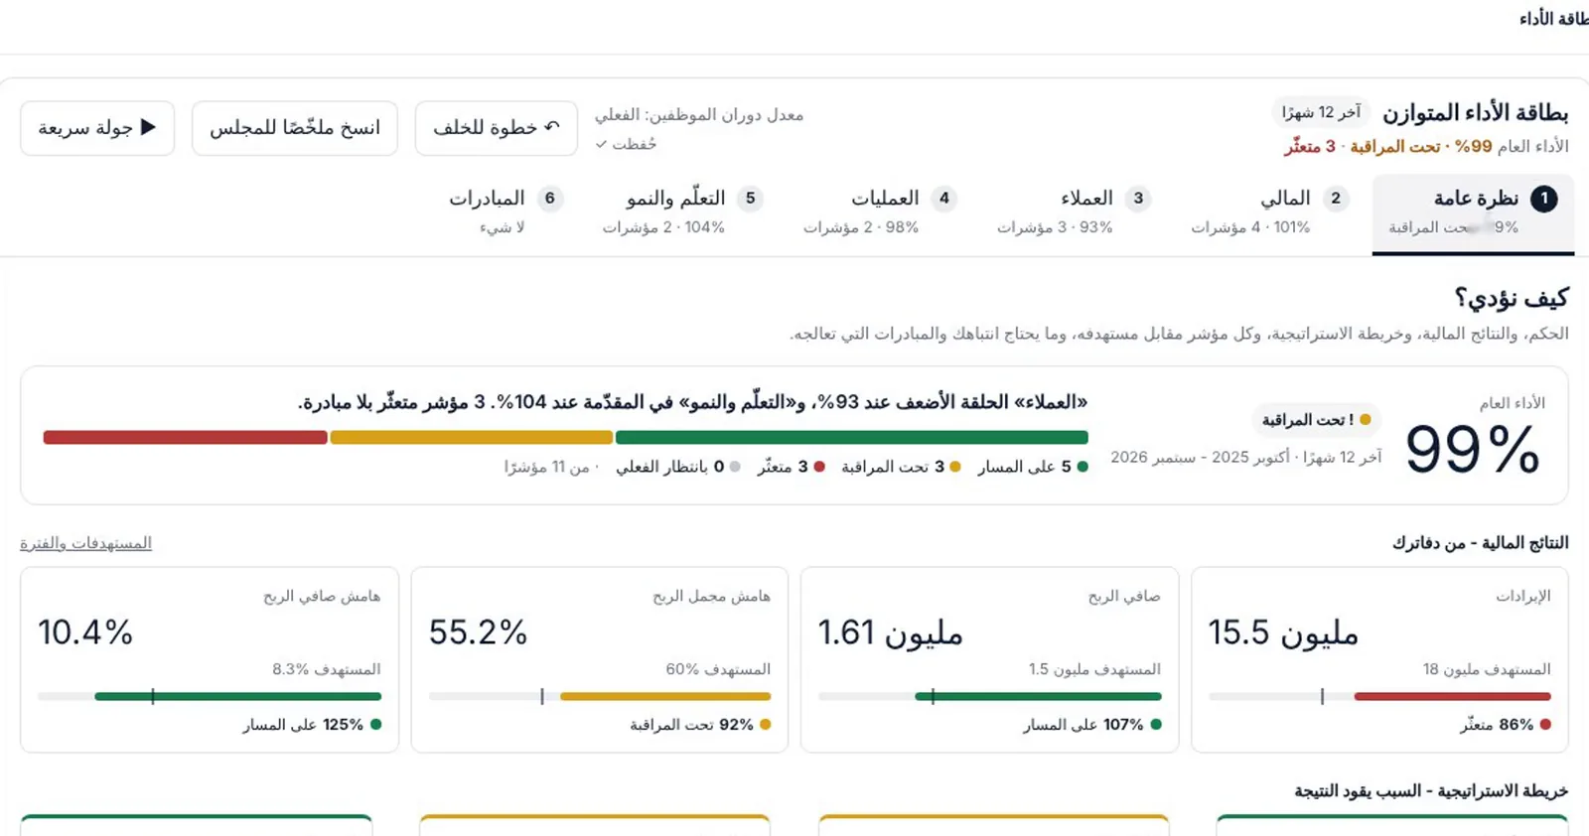Click the هامش مجمل الربح card
The height and width of the screenshot is (836, 1589).
(x=599, y=659)
